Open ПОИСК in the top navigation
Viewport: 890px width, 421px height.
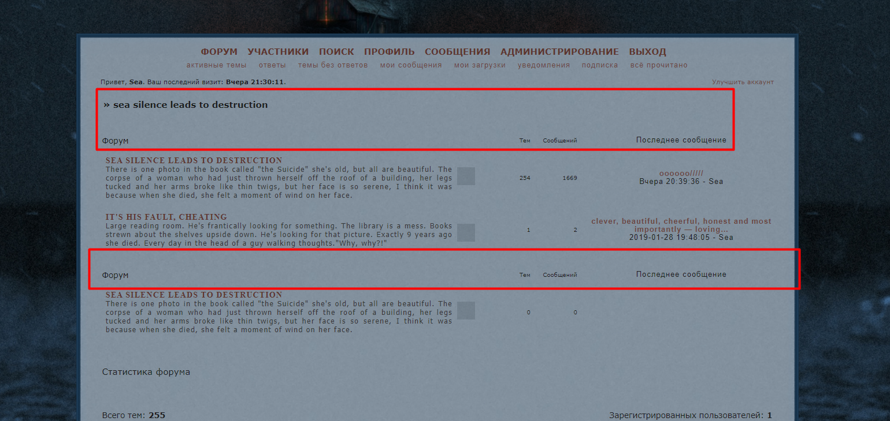(x=336, y=52)
